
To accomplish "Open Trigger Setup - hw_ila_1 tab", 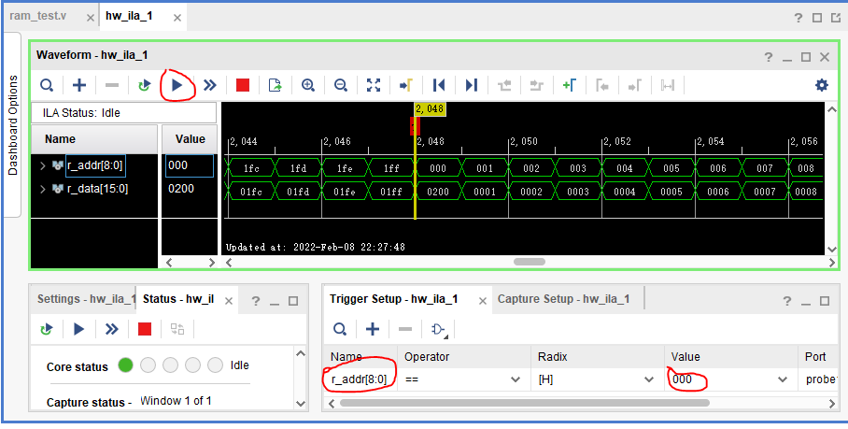I will pyautogui.click(x=394, y=299).
